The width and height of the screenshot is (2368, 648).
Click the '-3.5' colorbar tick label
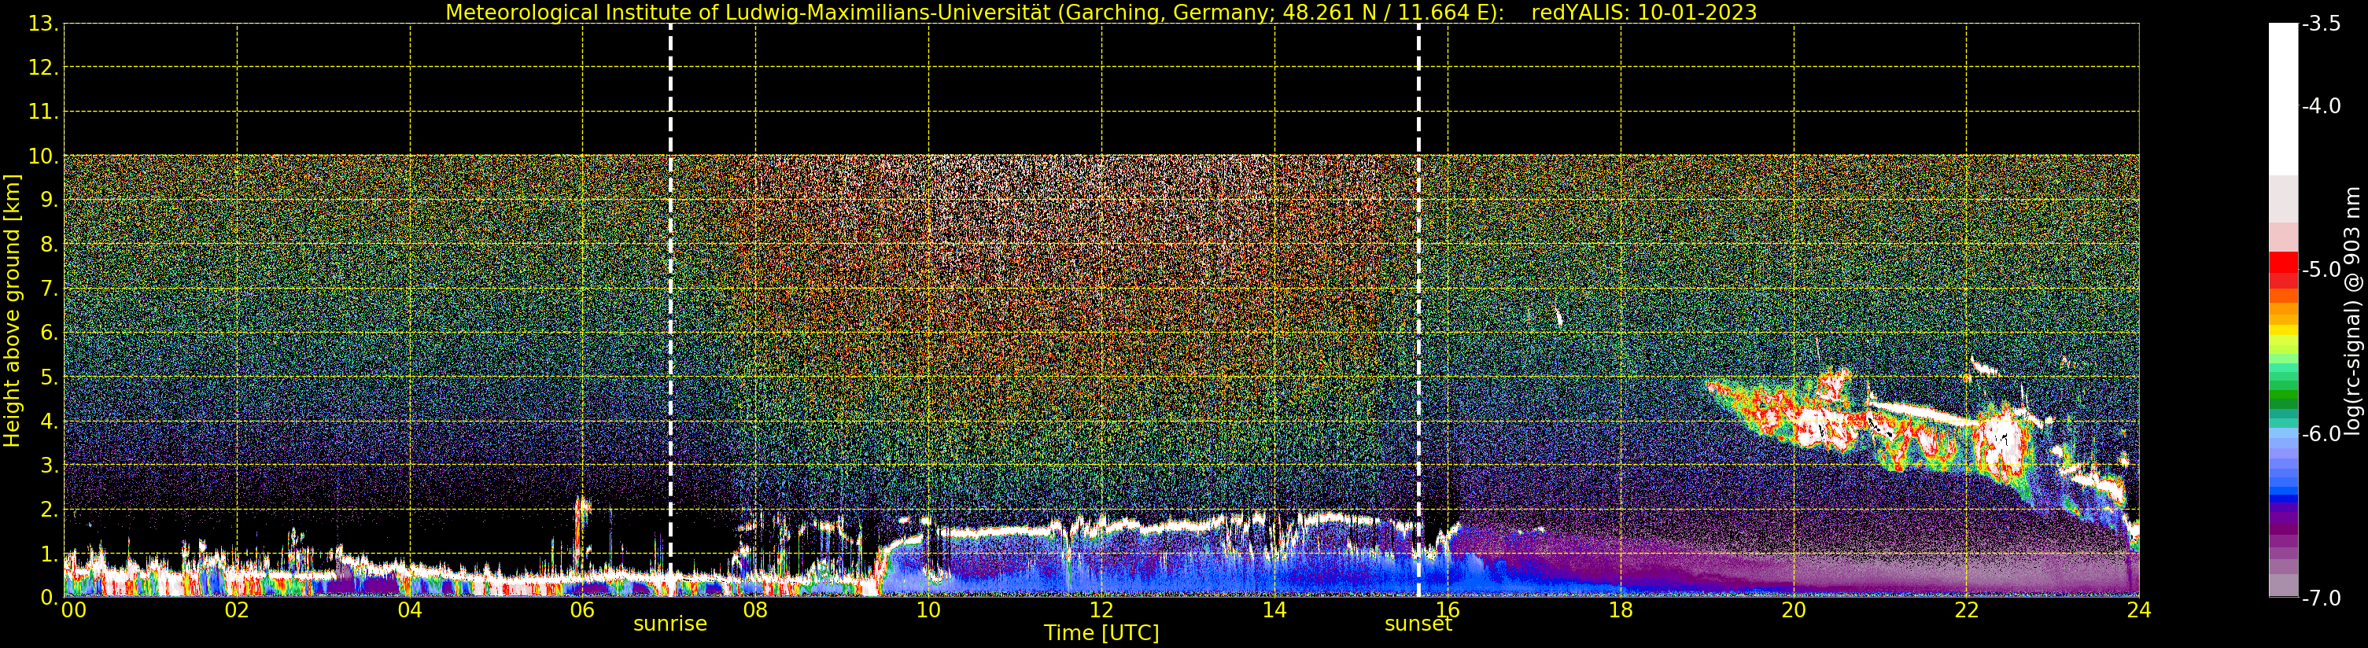click(x=2321, y=24)
